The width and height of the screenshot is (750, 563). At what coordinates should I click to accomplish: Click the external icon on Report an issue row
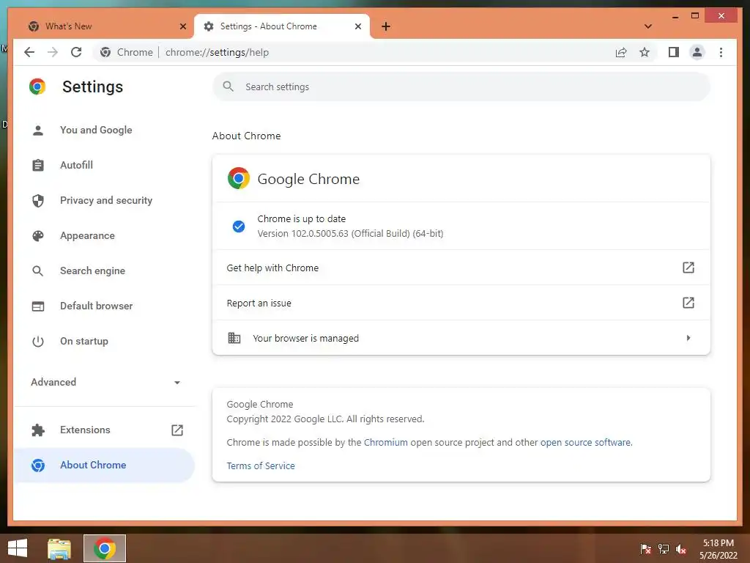(x=688, y=303)
